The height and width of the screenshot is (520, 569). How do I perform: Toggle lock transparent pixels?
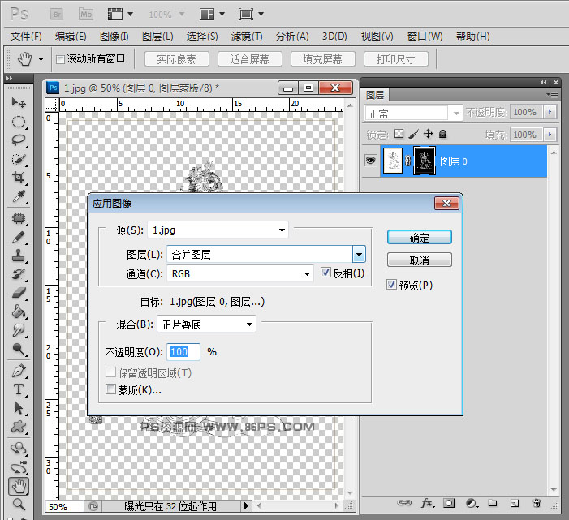point(399,134)
